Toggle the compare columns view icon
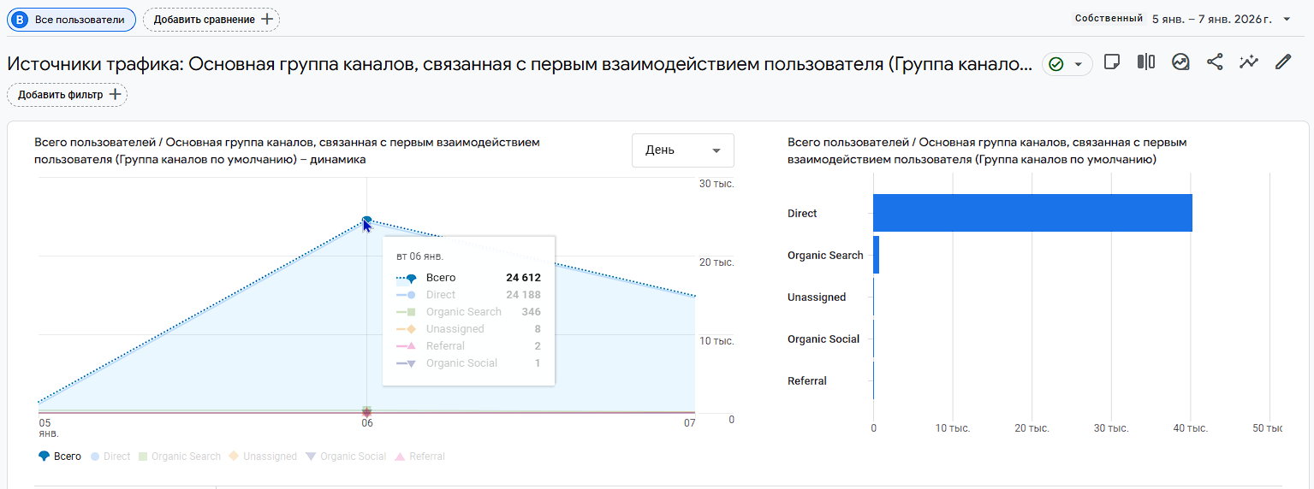The width and height of the screenshot is (1314, 489). coord(1146,62)
